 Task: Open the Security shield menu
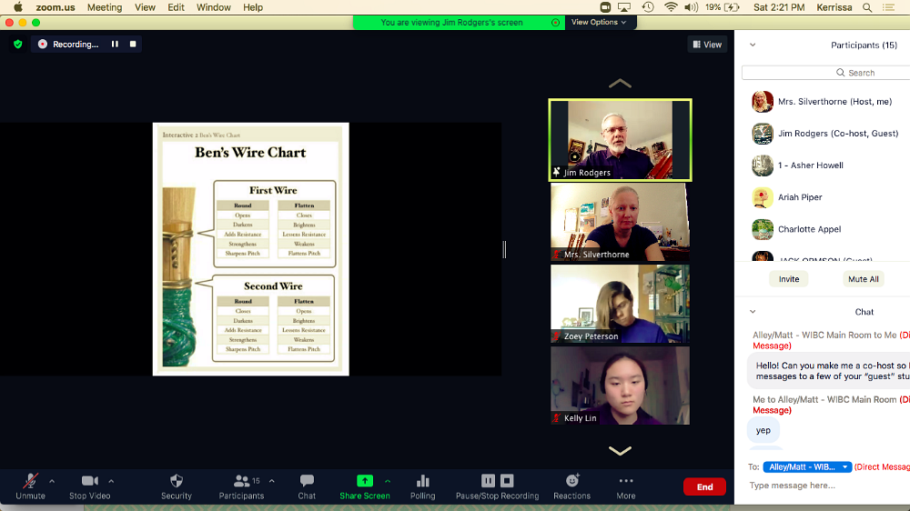pyautogui.click(x=177, y=486)
